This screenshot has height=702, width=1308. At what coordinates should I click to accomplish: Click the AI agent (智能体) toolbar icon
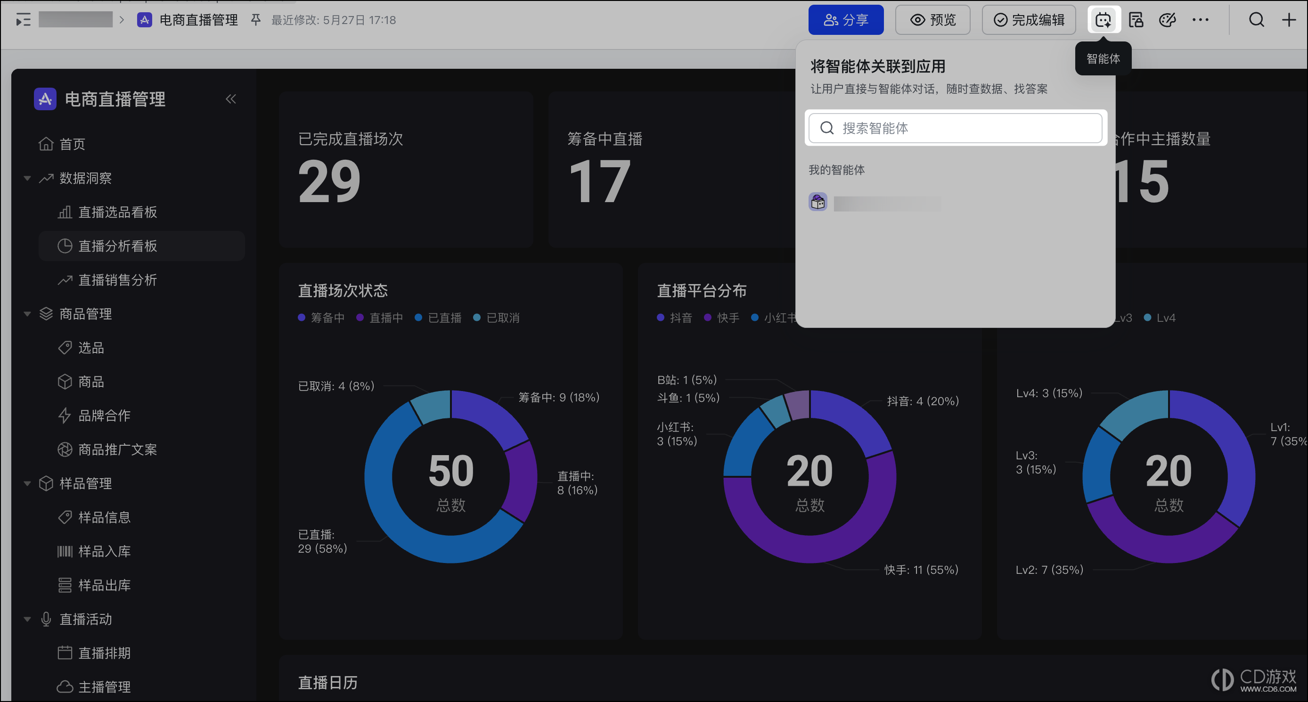[1104, 20]
